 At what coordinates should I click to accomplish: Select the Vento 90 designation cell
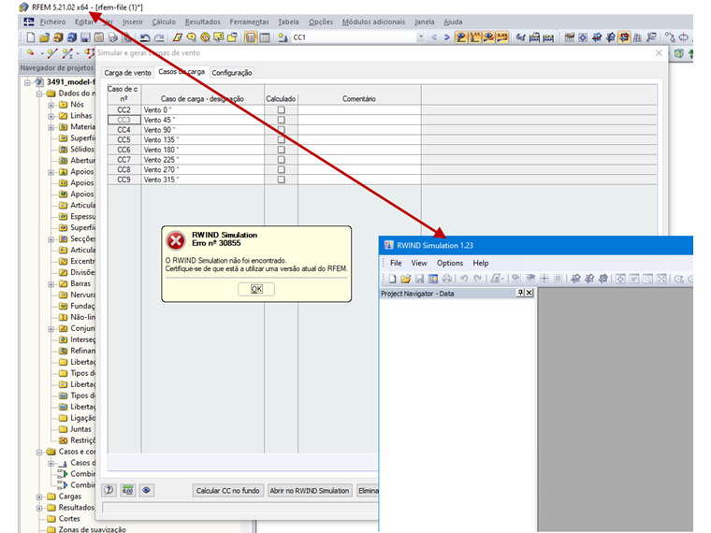point(203,130)
